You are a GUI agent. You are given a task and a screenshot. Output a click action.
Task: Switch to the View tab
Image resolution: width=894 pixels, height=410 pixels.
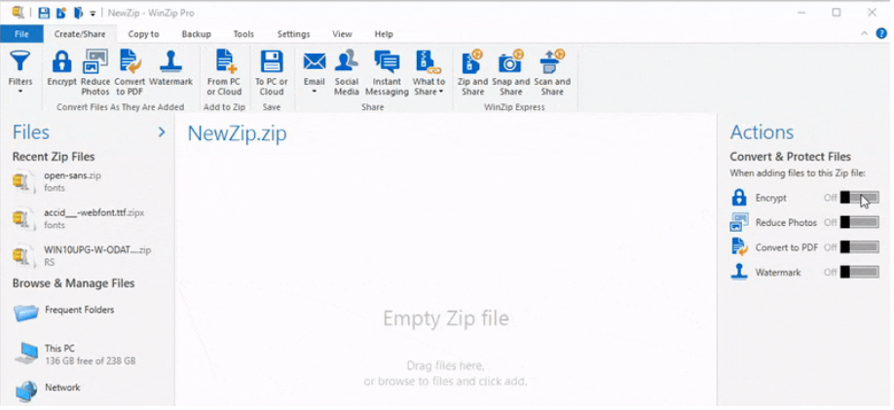(x=342, y=34)
